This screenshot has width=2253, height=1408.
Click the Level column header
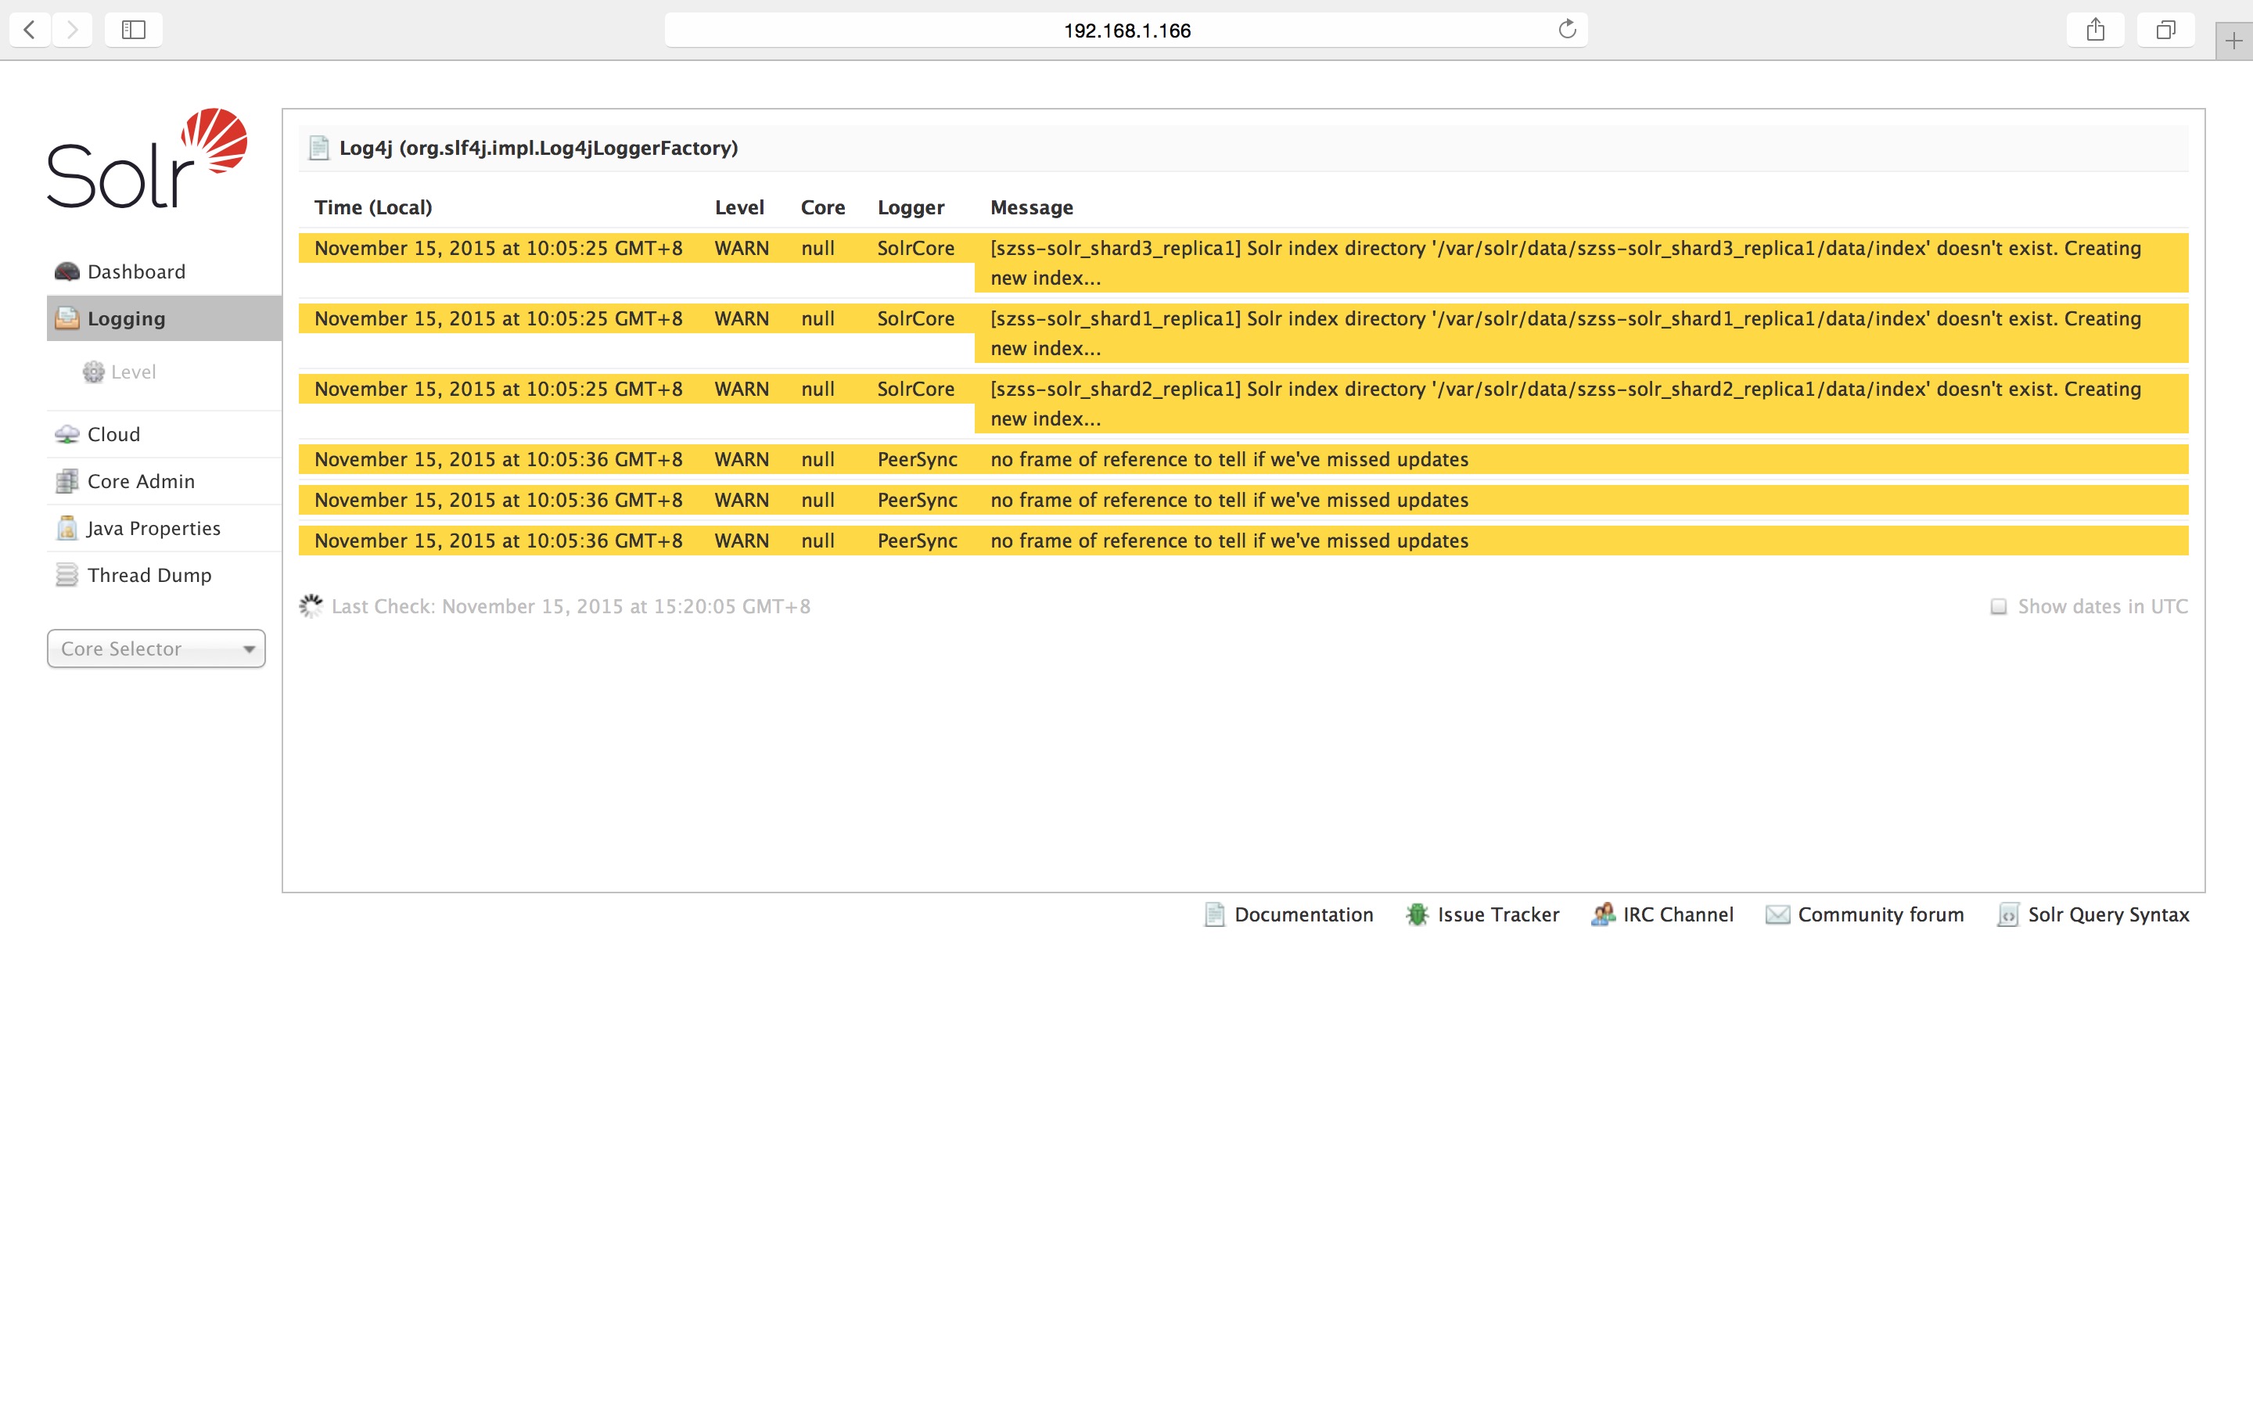[739, 207]
